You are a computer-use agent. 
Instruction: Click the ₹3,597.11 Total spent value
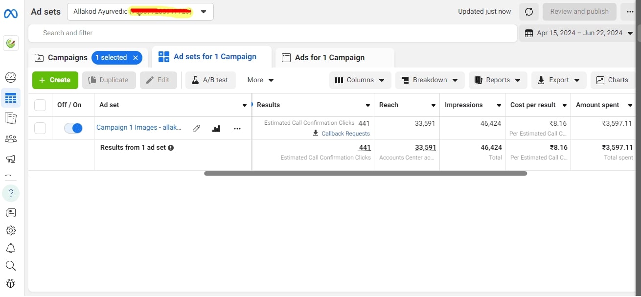[x=617, y=147]
